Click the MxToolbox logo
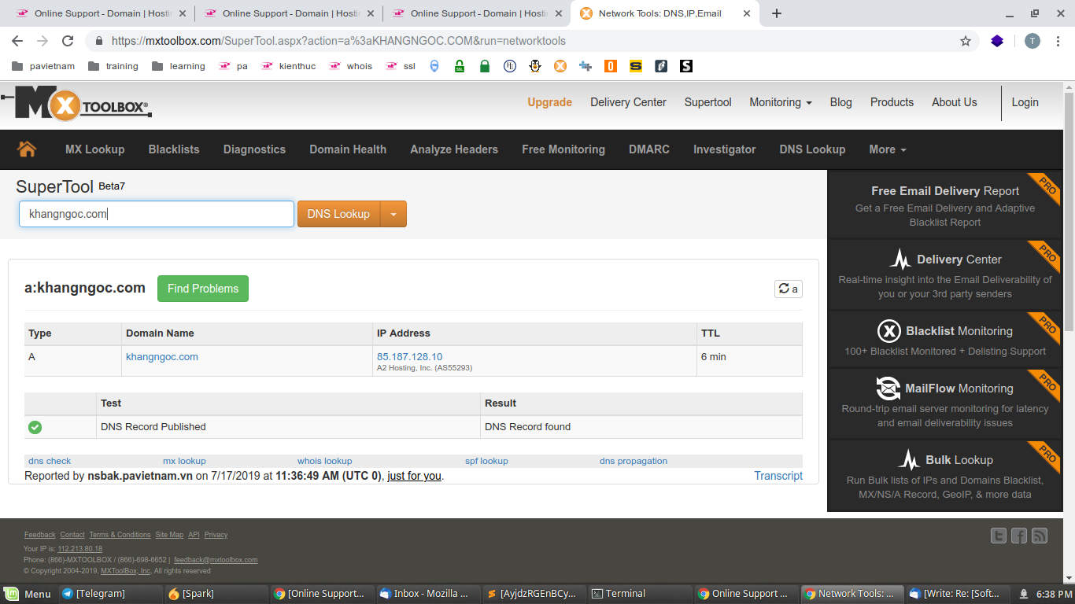 pos(76,104)
